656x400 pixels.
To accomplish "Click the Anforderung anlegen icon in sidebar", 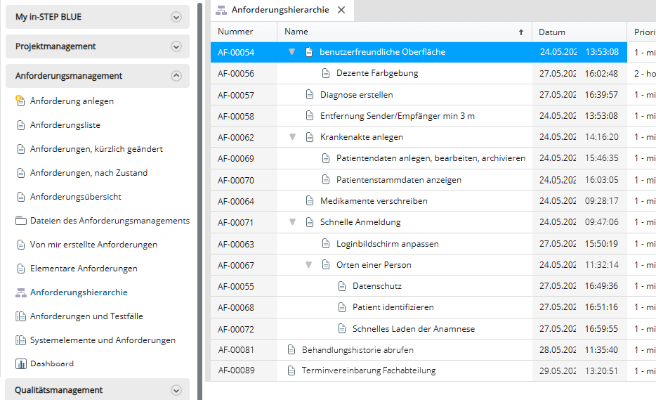I will (20, 101).
